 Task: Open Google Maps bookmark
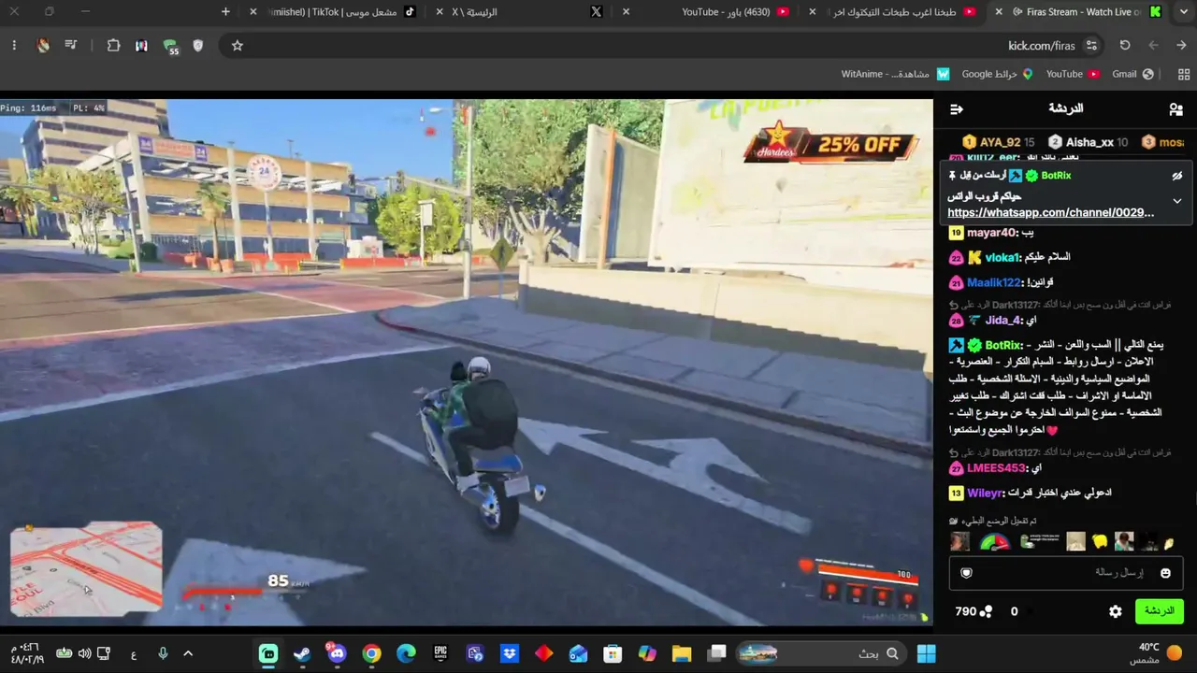pyautogui.click(x=997, y=74)
